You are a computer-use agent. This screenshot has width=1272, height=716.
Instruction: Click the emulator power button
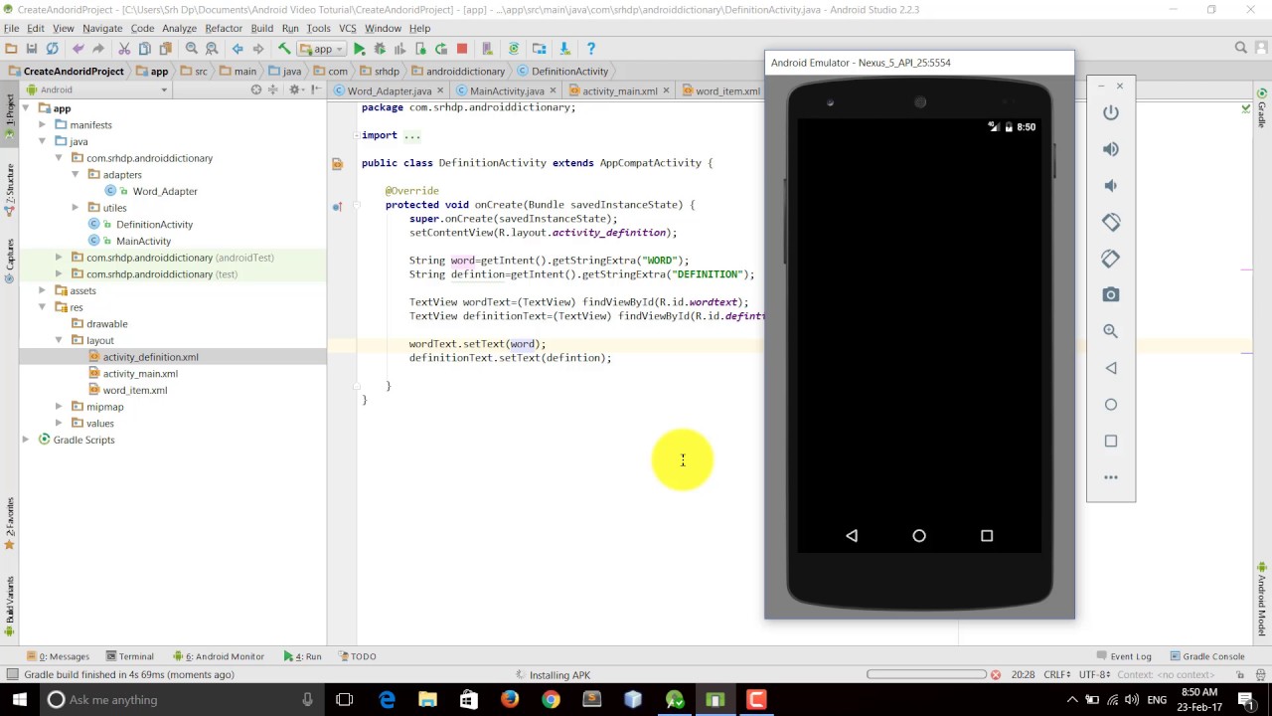(x=1111, y=112)
